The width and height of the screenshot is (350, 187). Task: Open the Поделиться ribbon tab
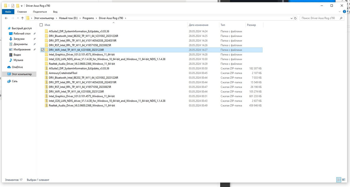[x=40, y=12]
